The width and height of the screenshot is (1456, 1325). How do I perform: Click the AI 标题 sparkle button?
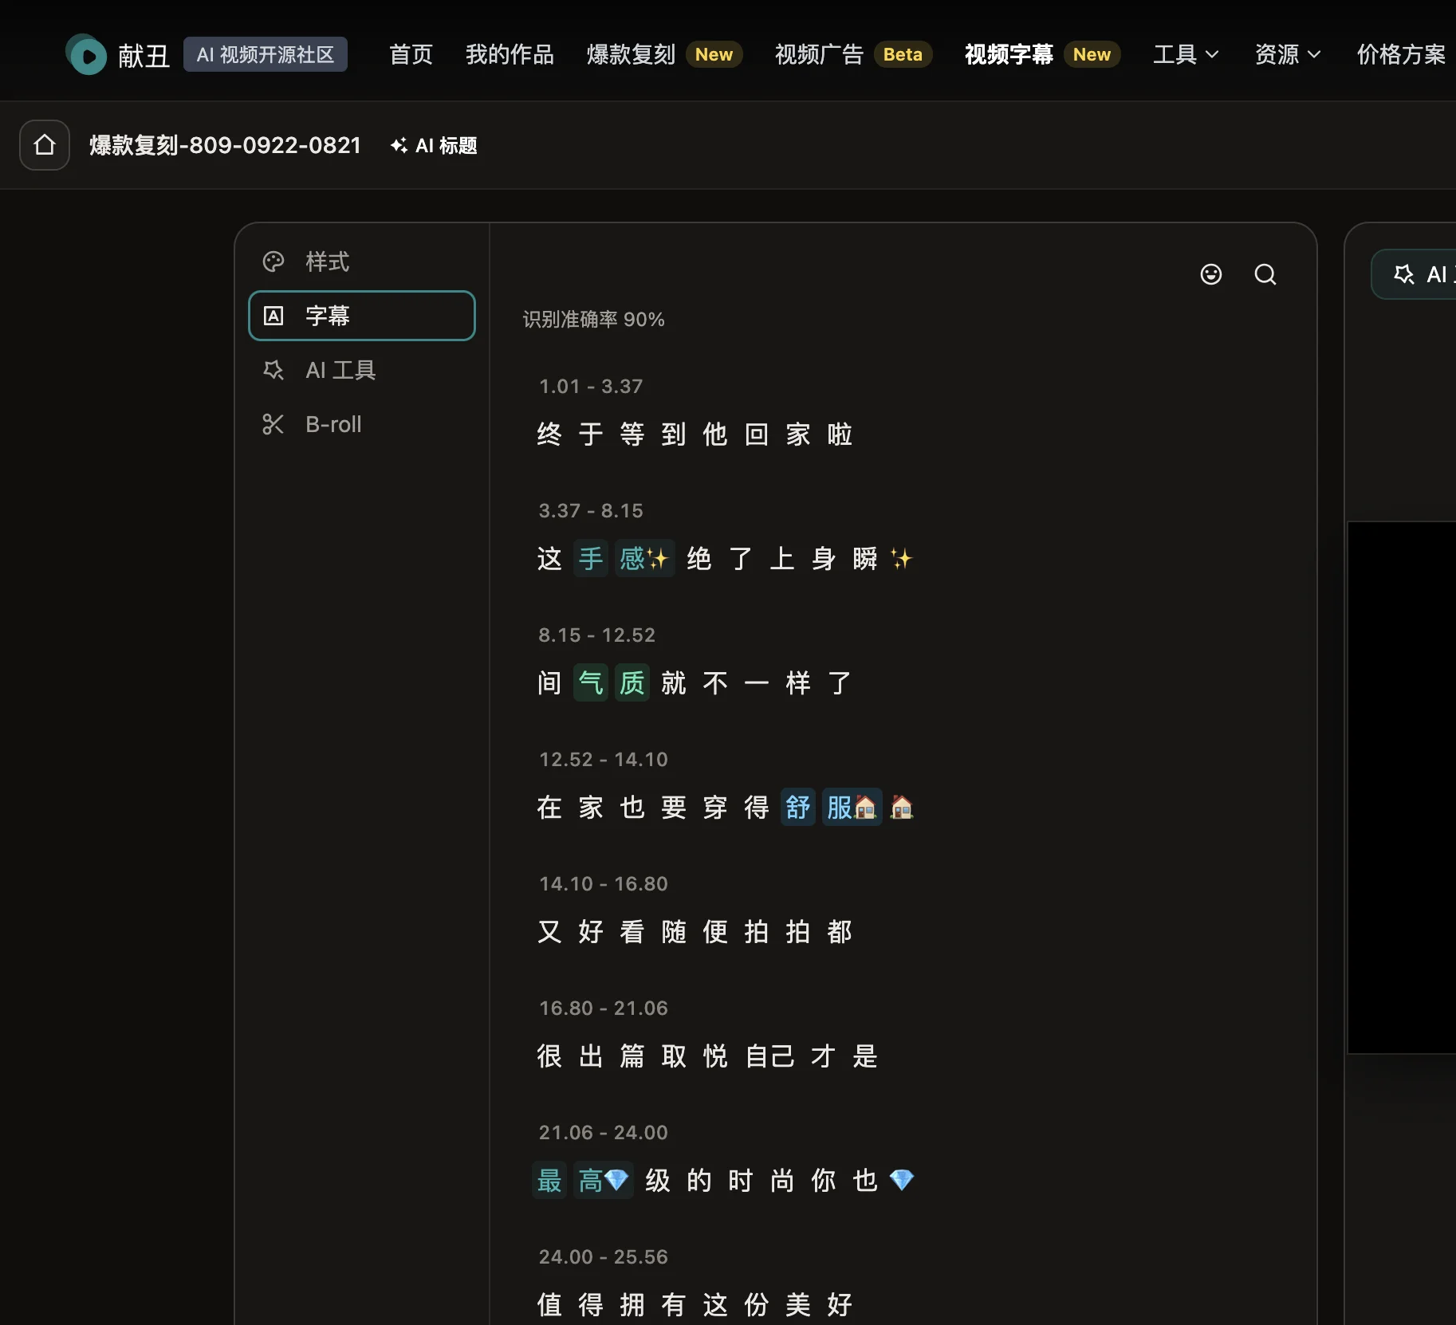(x=434, y=145)
